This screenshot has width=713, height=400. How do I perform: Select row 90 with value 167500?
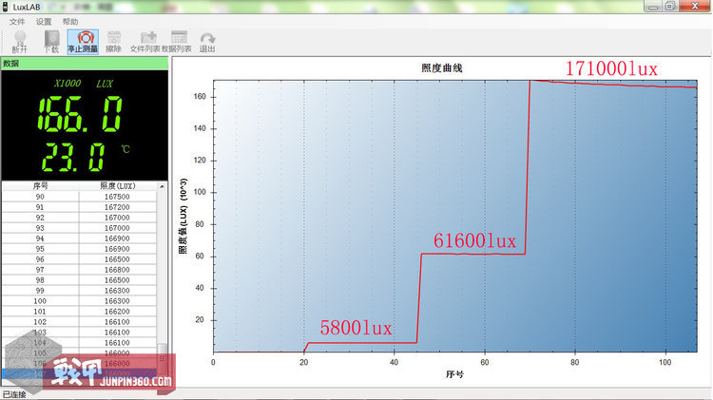[79, 197]
